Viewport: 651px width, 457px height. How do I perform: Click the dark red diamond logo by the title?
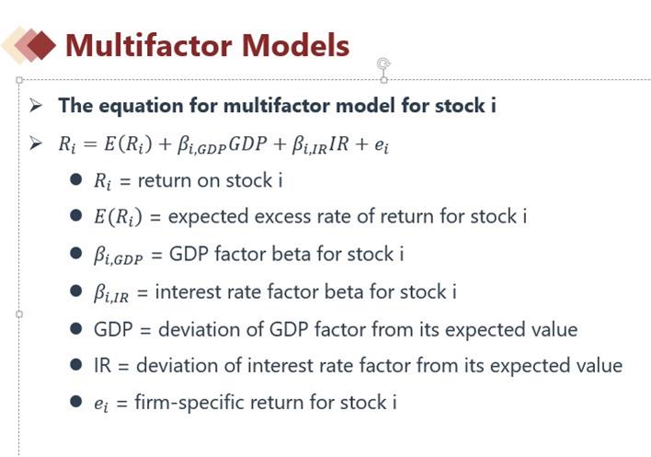pyautogui.click(x=41, y=45)
